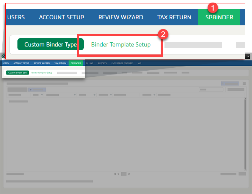Go to previous page of the grid
The width and height of the screenshot is (252, 194).
(118, 174)
